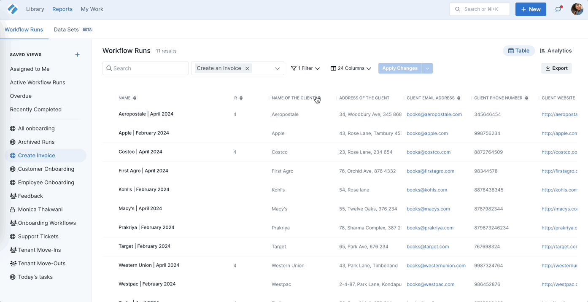The height and width of the screenshot is (302, 588).
Task: Click the Export button
Action: coord(556,68)
